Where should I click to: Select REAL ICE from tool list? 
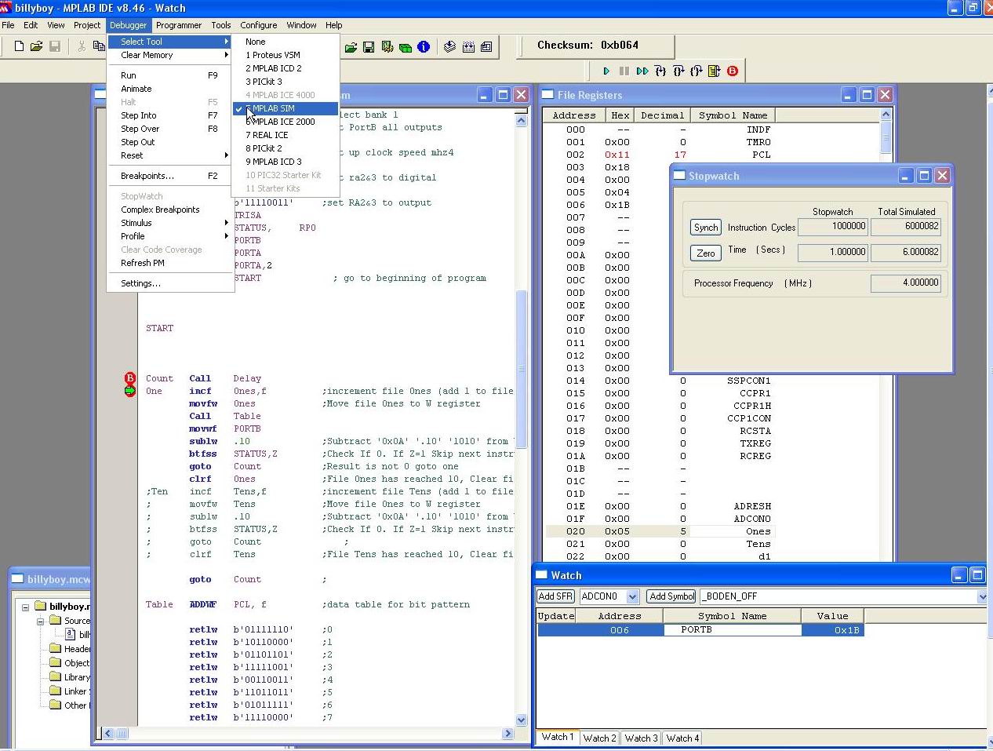pyautogui.click(x=286, y=135)
